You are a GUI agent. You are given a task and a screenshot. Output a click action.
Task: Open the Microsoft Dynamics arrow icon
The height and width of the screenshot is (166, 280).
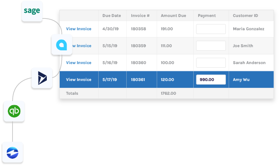pos(42,78)
